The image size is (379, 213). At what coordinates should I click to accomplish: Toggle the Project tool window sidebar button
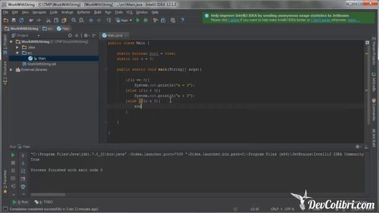(5, 45)
